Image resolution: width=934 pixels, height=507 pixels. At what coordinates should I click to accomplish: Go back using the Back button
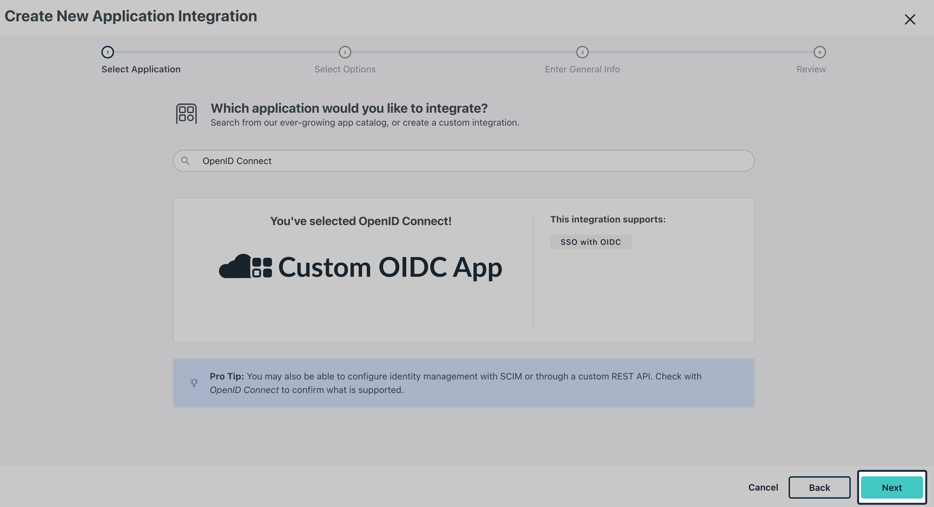point(820,487)
